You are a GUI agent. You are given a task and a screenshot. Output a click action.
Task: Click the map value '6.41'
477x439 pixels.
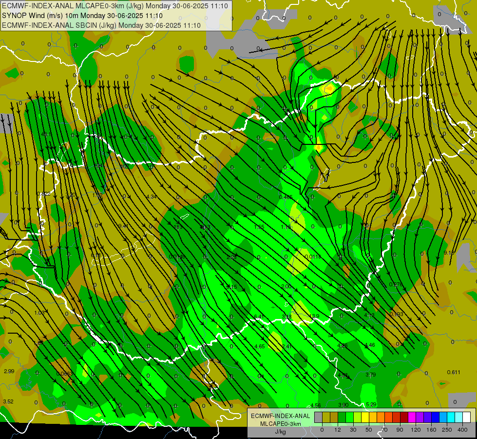coord(259,317)
